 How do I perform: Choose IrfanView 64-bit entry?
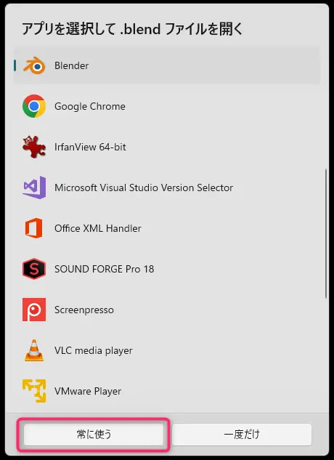pyautogui.click(x=167, y=147)
